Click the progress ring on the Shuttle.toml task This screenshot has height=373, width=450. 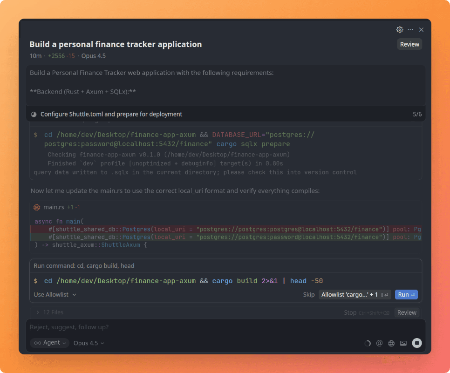(x=33, y=114)
